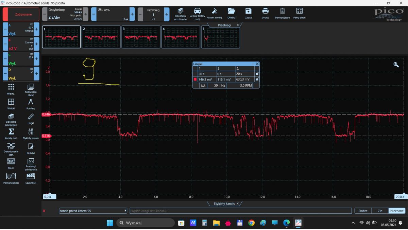The width and height of the screenshot is (408, 230).
Task: Click the zoom magnifier on the graph
Action: pyautogui.click(x=396, y=65)
